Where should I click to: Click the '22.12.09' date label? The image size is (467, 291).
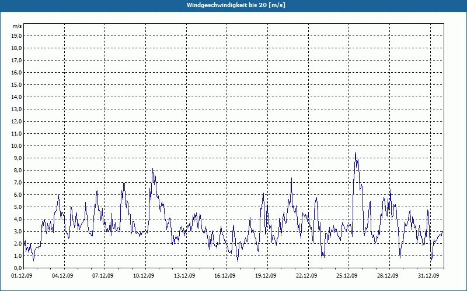click(x=306, y=276)
